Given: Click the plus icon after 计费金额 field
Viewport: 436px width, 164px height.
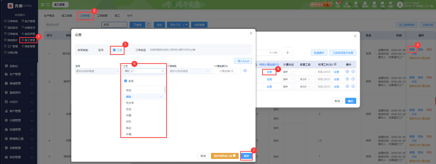Looking at the screenshot, I should (245, 71).
